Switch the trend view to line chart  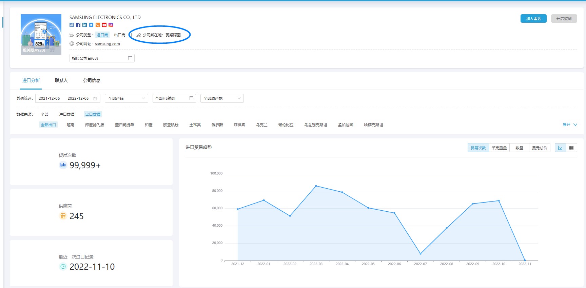[x=560, y=148]
